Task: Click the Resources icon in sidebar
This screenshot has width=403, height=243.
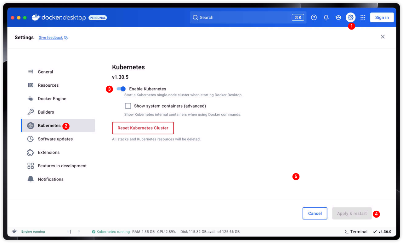Action: 31,85
